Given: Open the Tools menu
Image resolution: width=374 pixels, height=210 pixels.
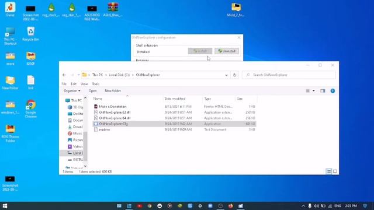Looking at the screenshot, I should (95, 84).
